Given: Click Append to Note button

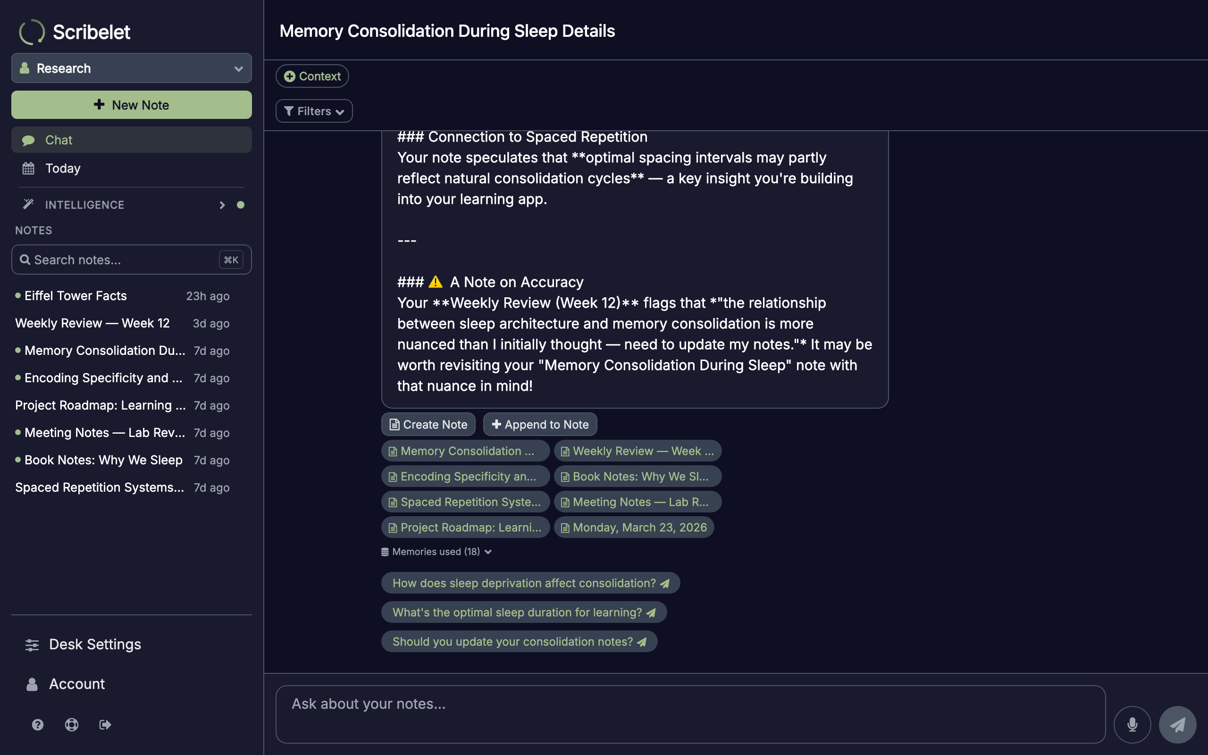Looking at the screenshot, I should click(x=540, y=424).
